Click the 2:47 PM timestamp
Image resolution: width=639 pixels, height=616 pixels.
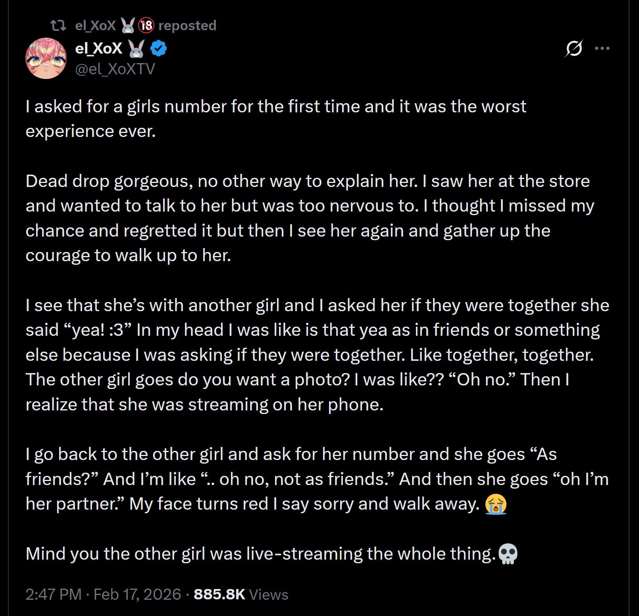point(53,594)
